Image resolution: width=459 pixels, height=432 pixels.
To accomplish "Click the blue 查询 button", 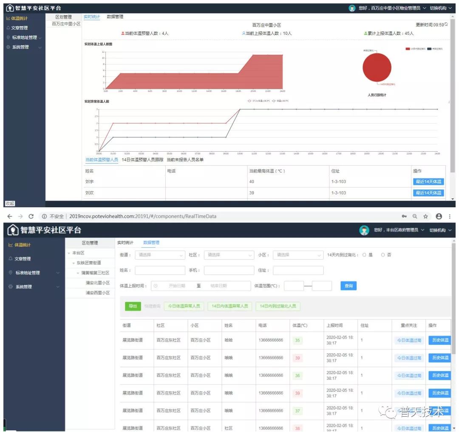I will pyautogui.click(x=348, y=286).
